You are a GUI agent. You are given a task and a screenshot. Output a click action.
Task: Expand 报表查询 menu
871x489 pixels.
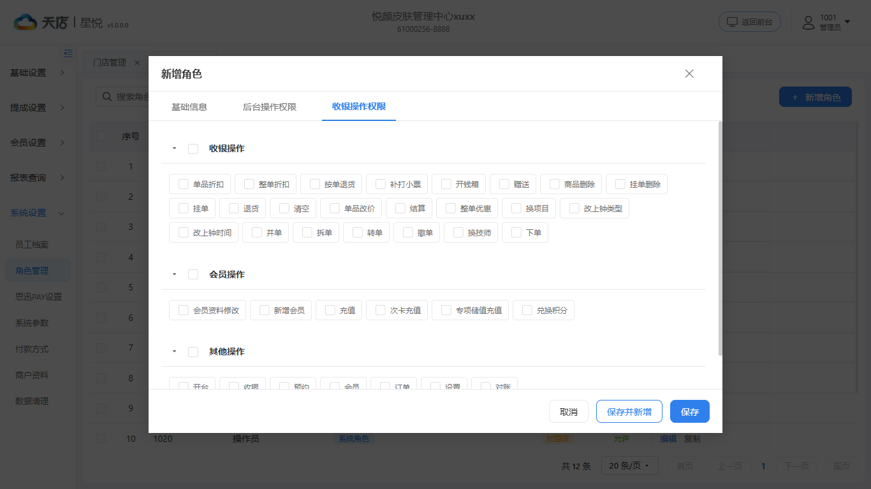coord(38,178)
